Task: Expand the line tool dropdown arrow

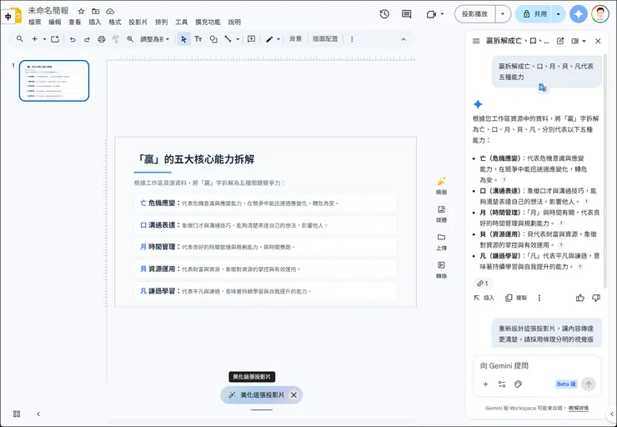Action: (x=238, y=39)
